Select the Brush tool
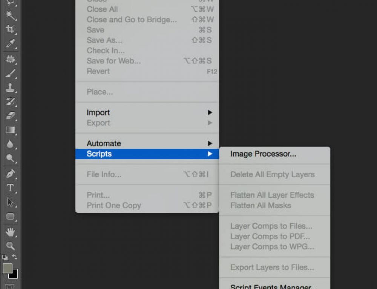This screenshot has height=289, width=377. pos(10,74)
